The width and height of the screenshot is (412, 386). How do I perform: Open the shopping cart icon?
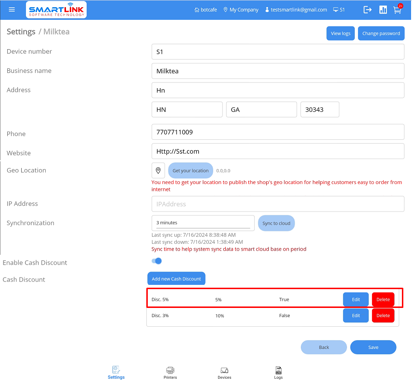pyautogui.click(x=397, y=10)
